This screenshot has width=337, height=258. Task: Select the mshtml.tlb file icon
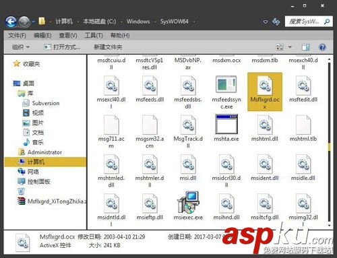(303, 125)
